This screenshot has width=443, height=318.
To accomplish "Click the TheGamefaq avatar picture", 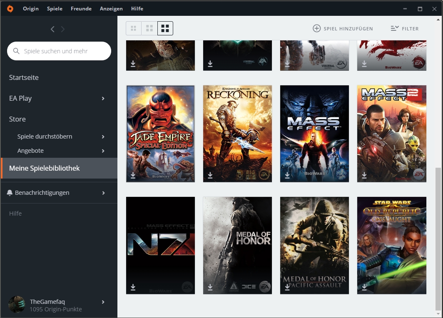I will pos(17,304).
